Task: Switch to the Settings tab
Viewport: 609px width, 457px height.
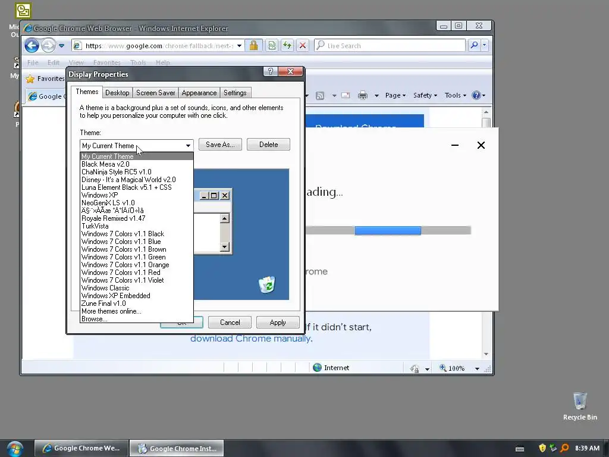Action: click(235, 93)
